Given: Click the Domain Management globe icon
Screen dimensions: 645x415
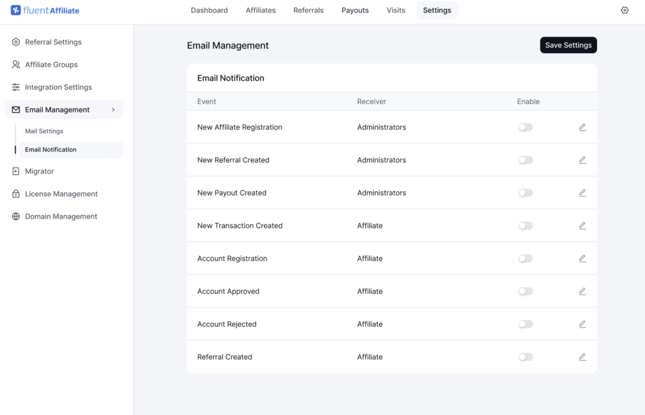Looking at the screenshot, I should 16,216.
